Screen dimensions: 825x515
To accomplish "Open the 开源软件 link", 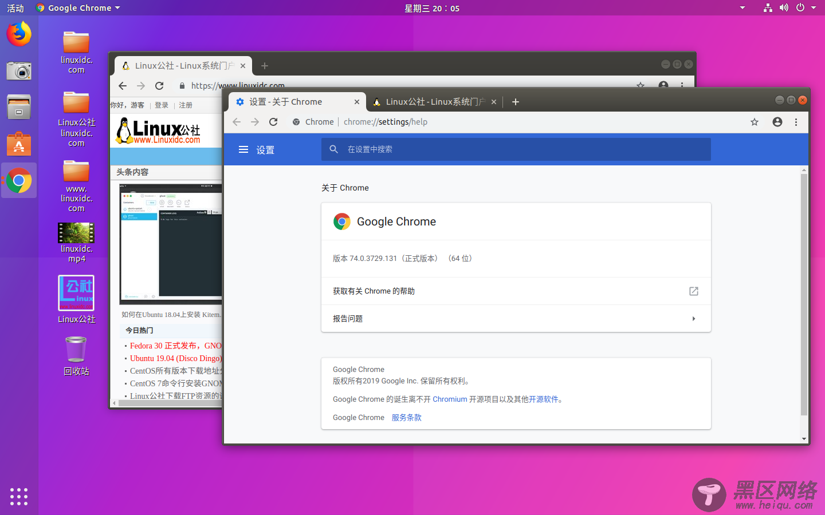I will pos(543,399).
